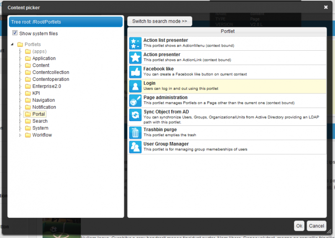Select the Workflow tree label
335x238 pixels.
click(x=42, y=135)
